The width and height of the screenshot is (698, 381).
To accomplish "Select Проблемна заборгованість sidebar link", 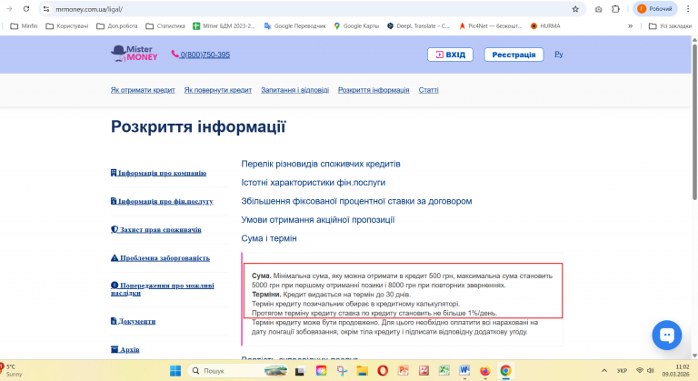I will [x=160, y=258].
